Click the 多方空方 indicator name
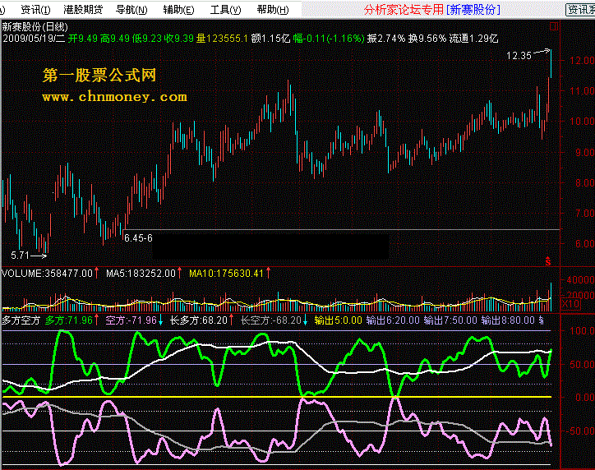The image size is (595, 470). pos(21,320)
